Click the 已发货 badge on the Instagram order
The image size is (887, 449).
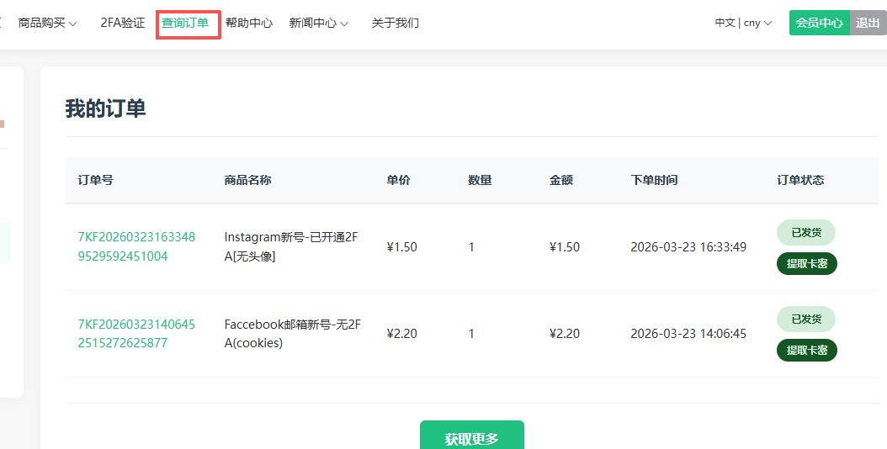805,232
